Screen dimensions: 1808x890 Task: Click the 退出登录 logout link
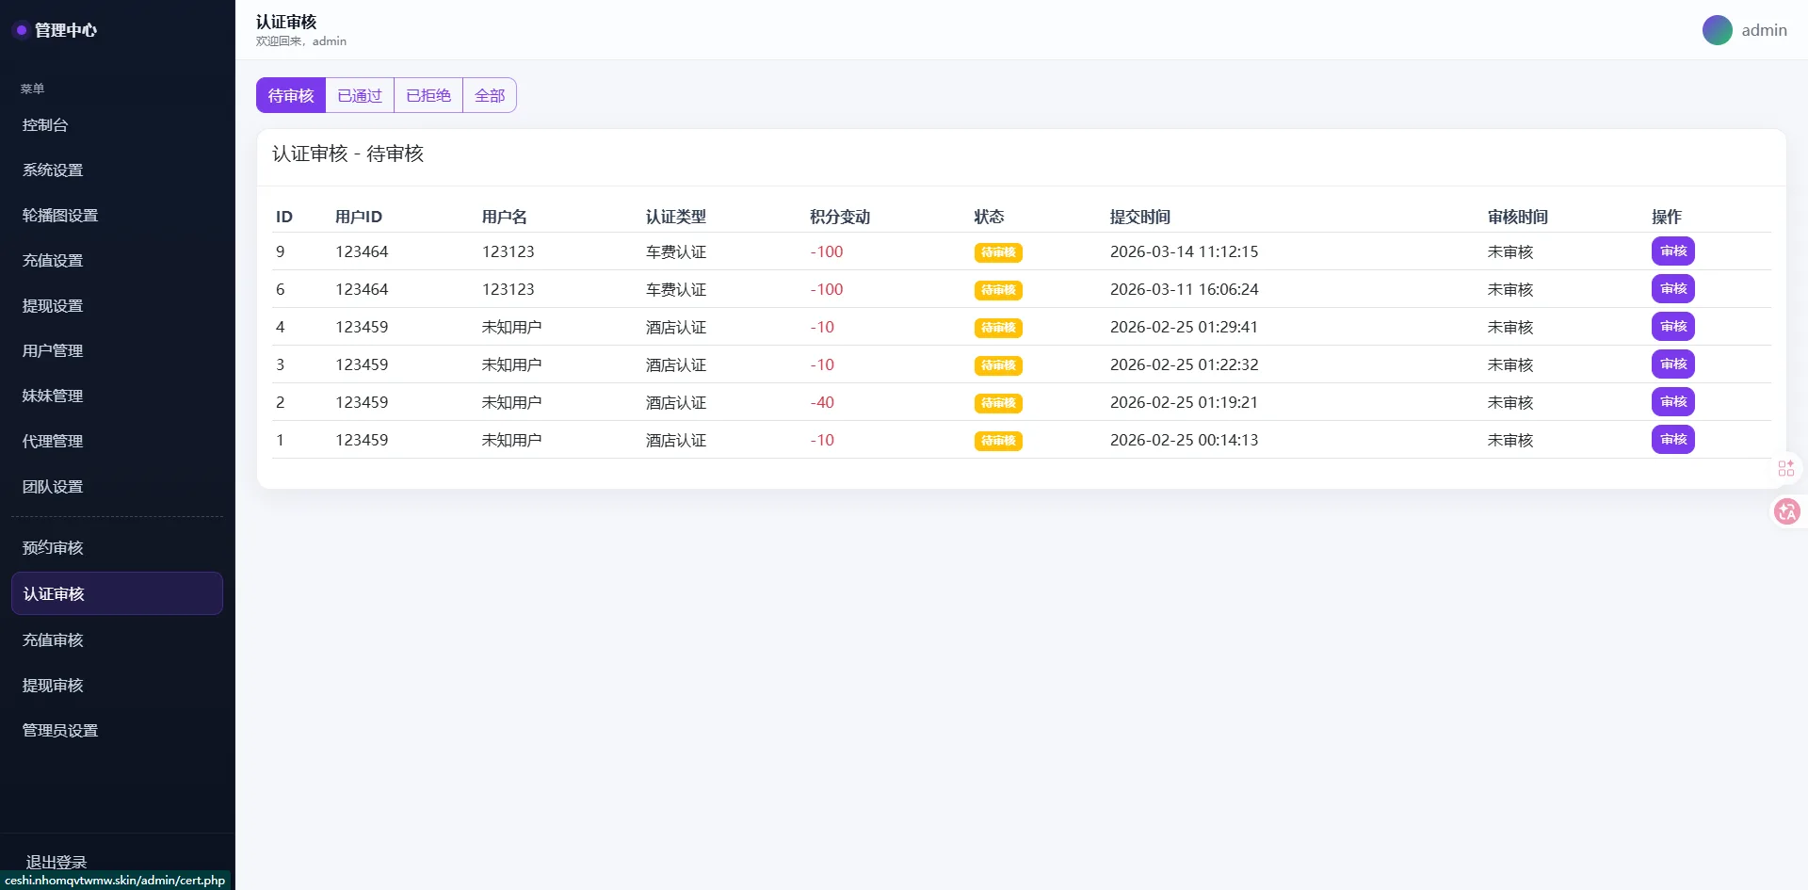pos(56,861)
